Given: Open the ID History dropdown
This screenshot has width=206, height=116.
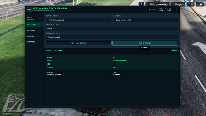Looking at the screenshot, I should coord(145,20).
